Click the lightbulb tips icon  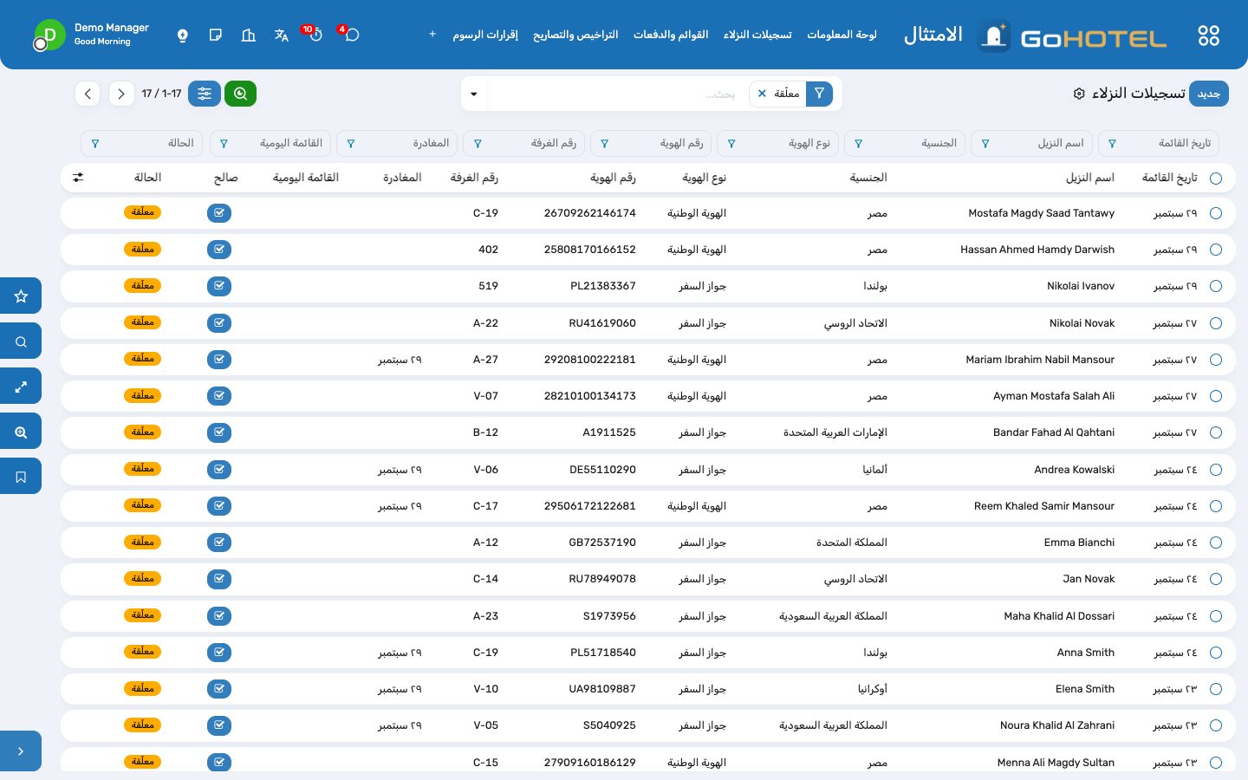coord(183,36)
